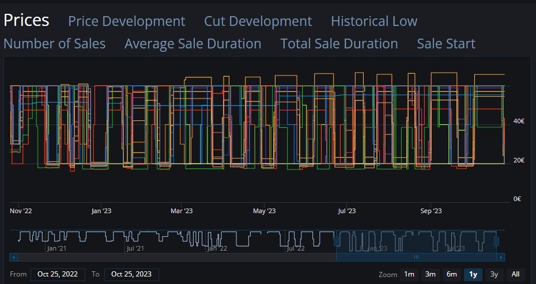Show All time zoom range
This screenshot has height=284, width=536.
515,274
